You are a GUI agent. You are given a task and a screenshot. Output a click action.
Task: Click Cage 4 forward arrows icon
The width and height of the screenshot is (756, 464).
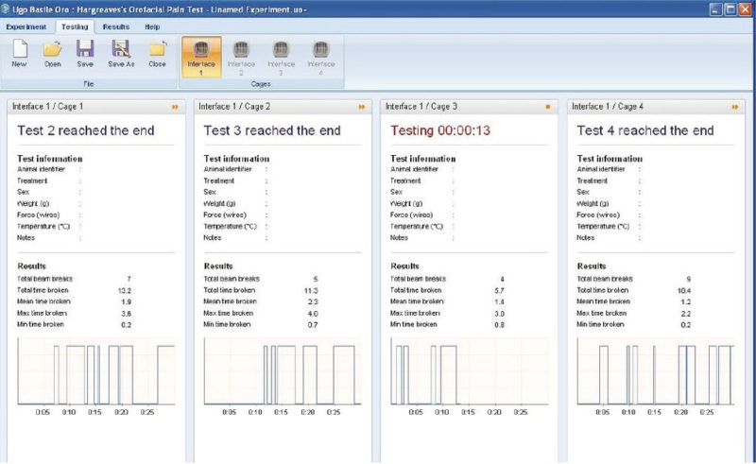pos(735,107)
